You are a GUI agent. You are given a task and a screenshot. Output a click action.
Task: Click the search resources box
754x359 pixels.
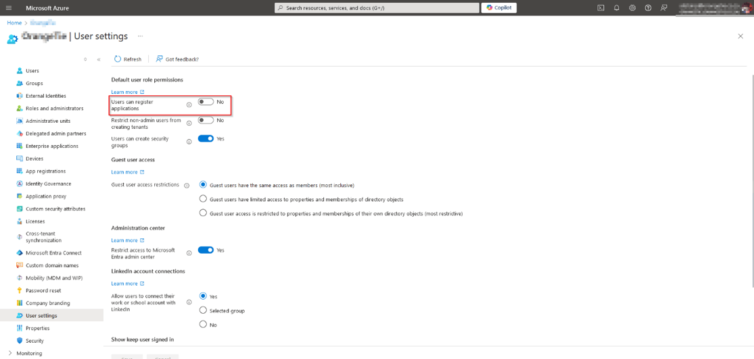377,8
